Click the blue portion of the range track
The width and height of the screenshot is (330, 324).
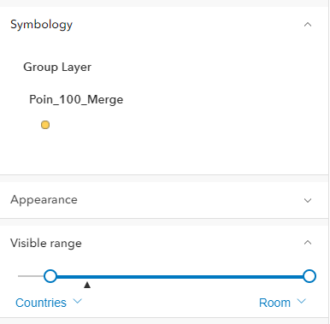click(x=180, y=276)
